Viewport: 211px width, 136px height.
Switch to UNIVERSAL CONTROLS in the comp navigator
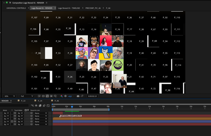point(16,8)
